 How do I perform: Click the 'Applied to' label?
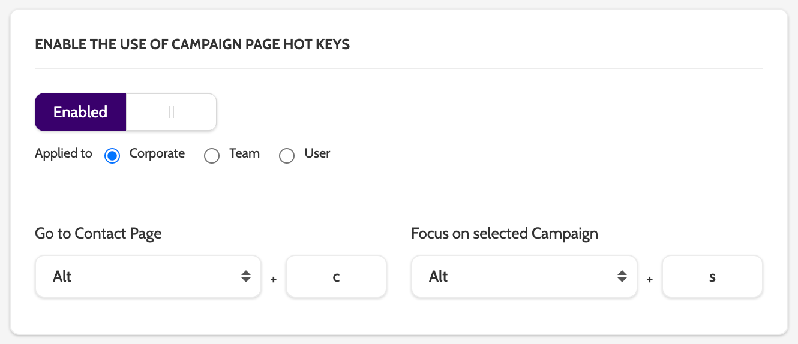pyautogui.click(x=64, y=153)
